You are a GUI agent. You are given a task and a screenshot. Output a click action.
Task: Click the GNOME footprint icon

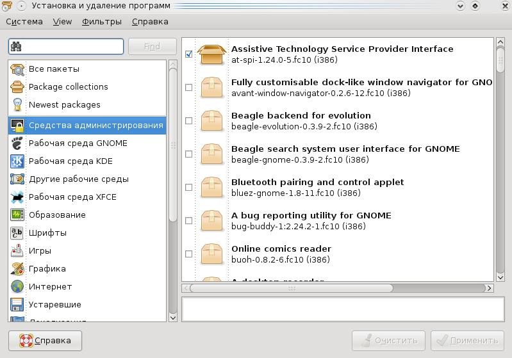pyautogui.click(x=17, y=143)
